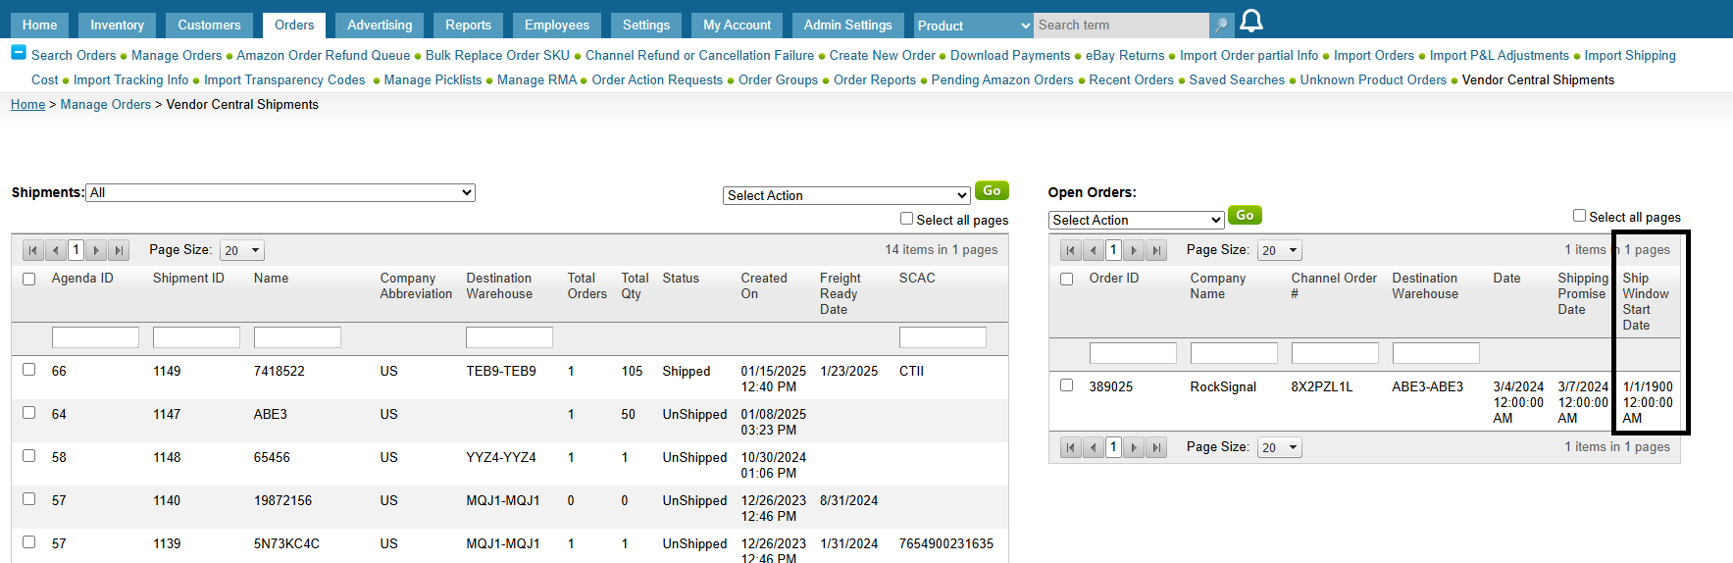The image size is (1733, 563).
Task: Enable Select all pages for Shipments
Action: [906, 219]
